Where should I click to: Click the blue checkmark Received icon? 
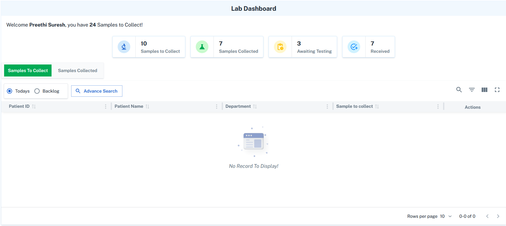coord(354,47)
